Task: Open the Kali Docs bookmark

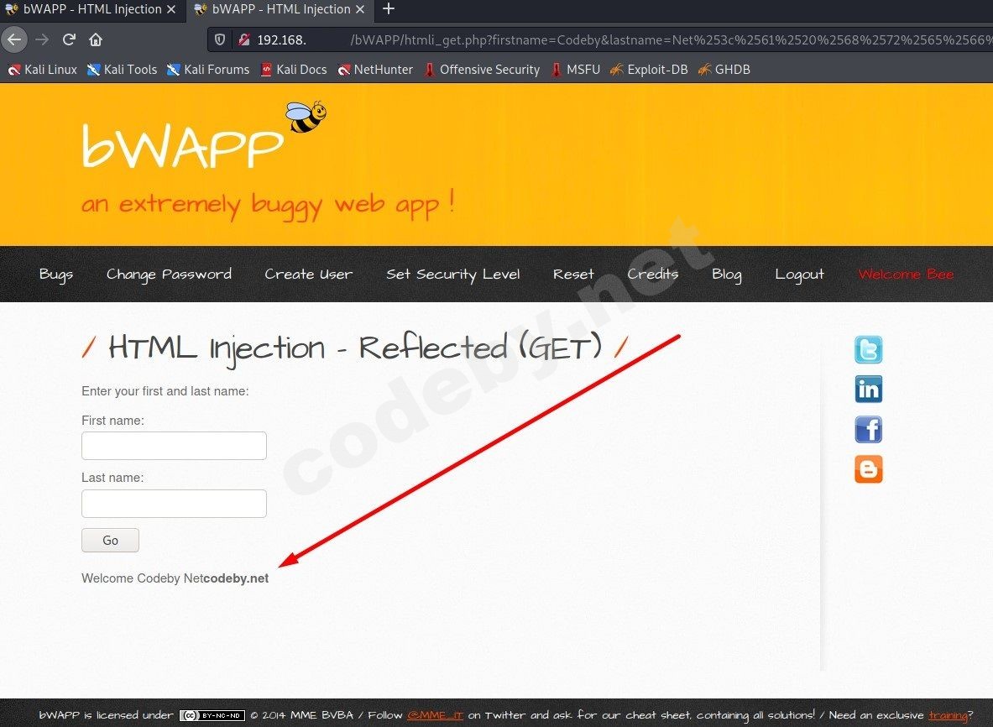Action: click(294, 70)
